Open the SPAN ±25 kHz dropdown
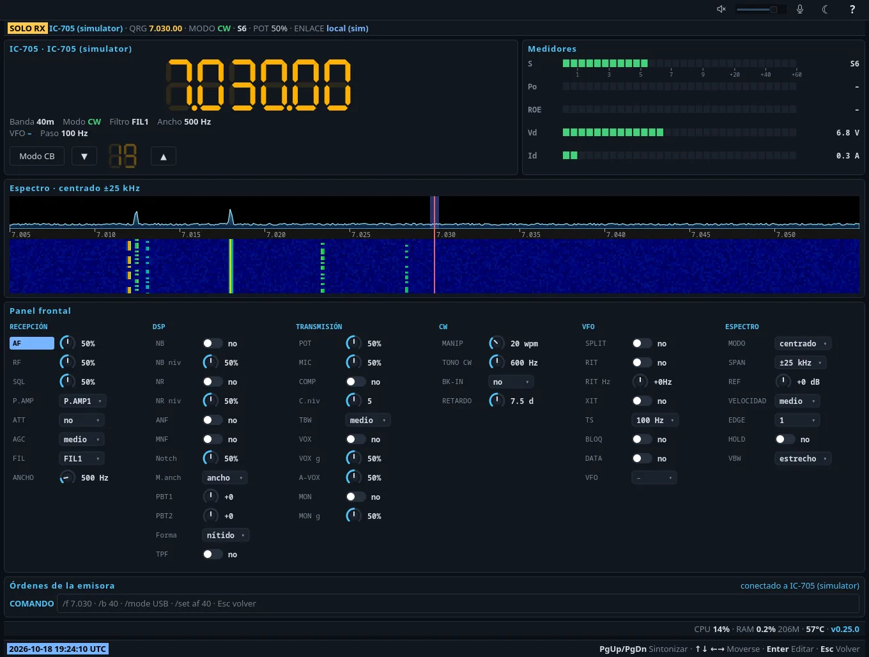The width and height of the screenshot is (869, 657). point(801,362)
